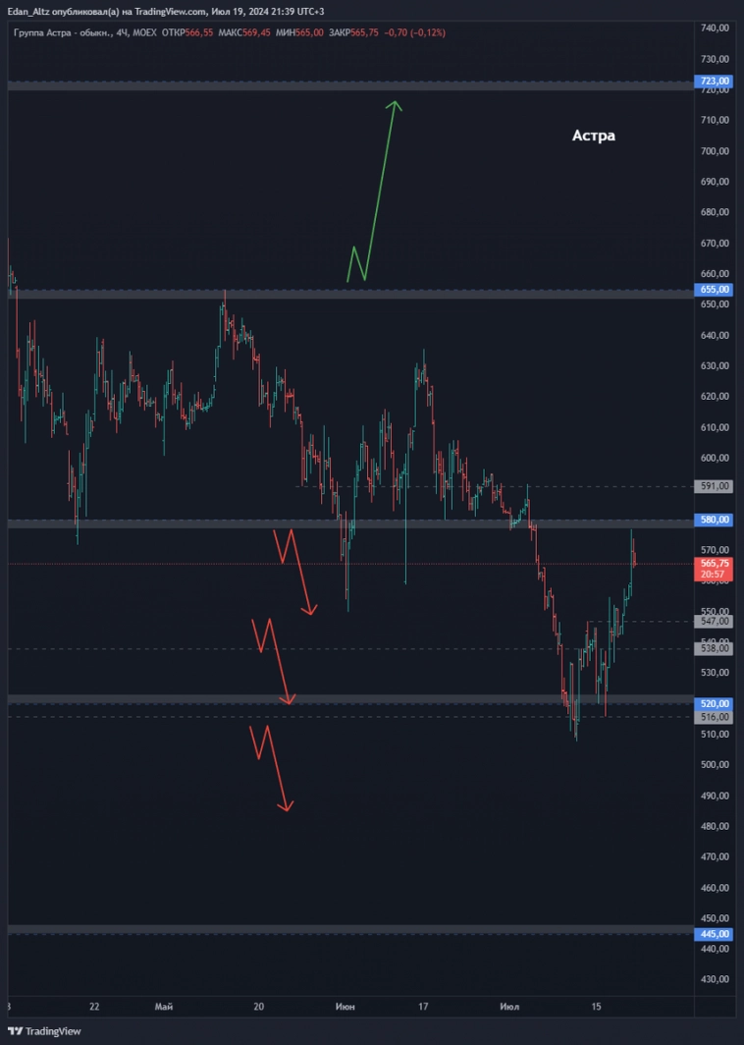The width and height of the screenshot is (744, 1045).
Task: Click the 20:57 bar countdown timer label
Action: pyautogui.click(x=715, y=575)
